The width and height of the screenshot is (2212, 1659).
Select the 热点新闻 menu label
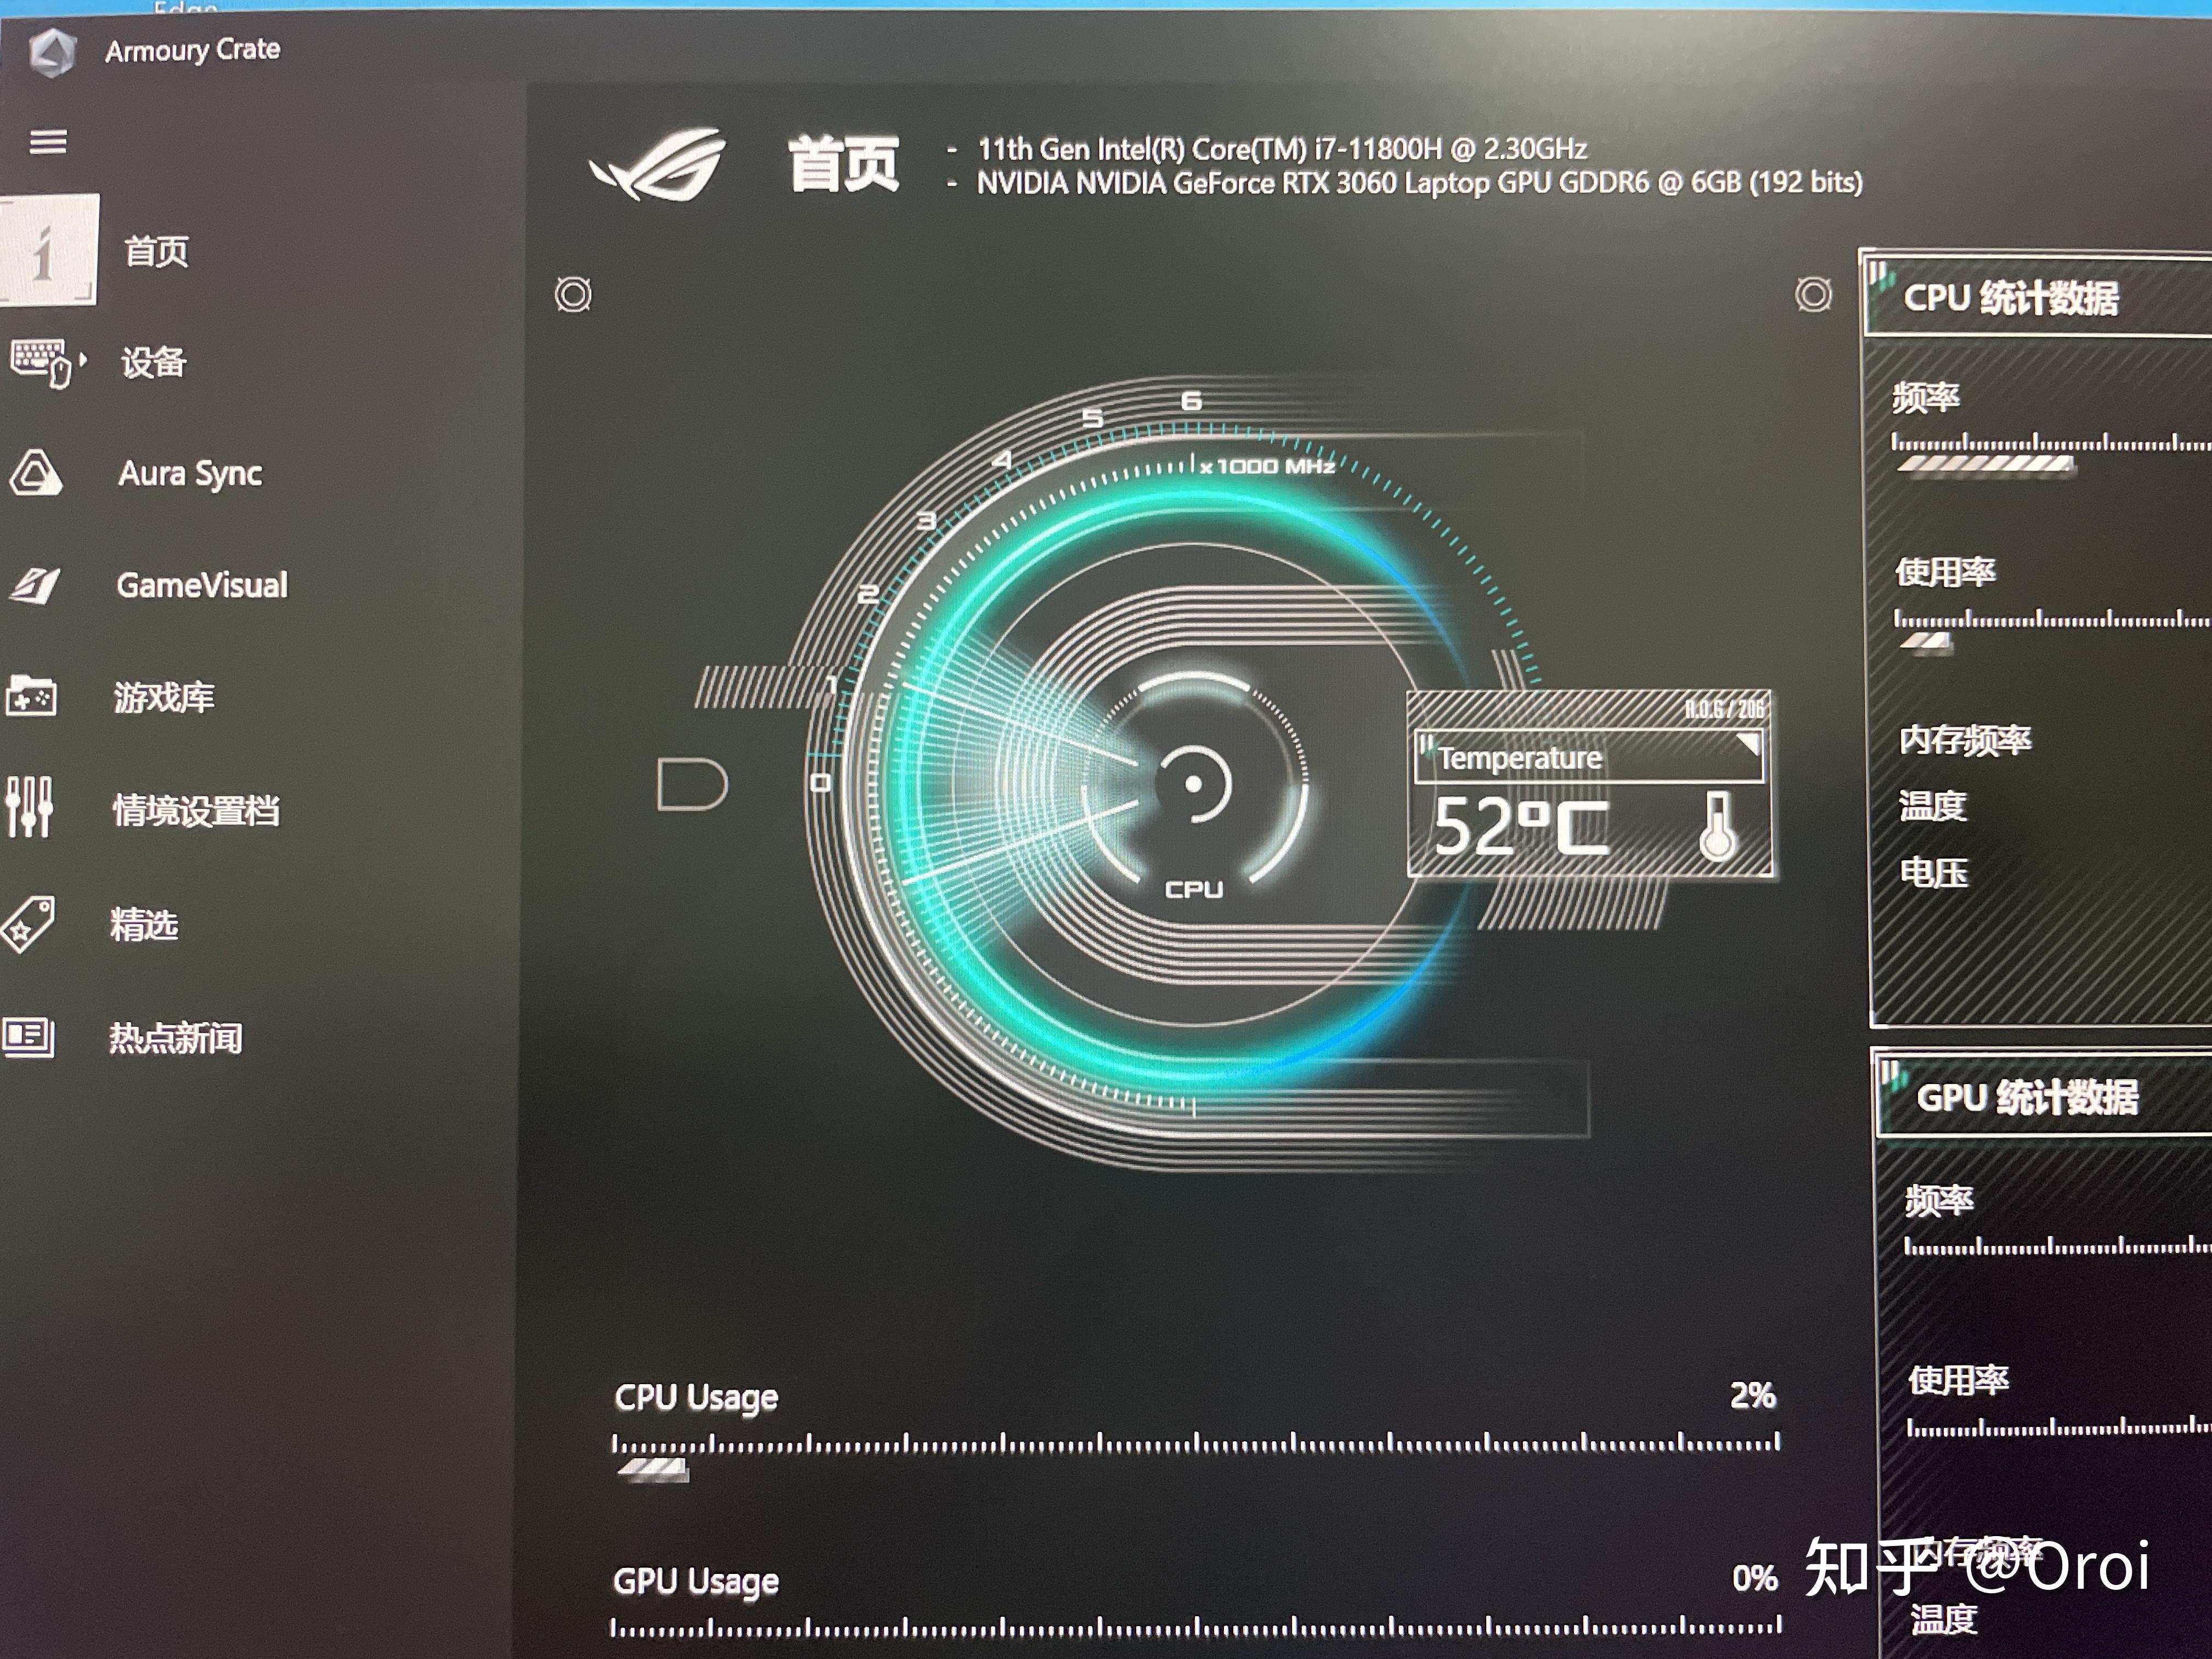(176, 1038)
